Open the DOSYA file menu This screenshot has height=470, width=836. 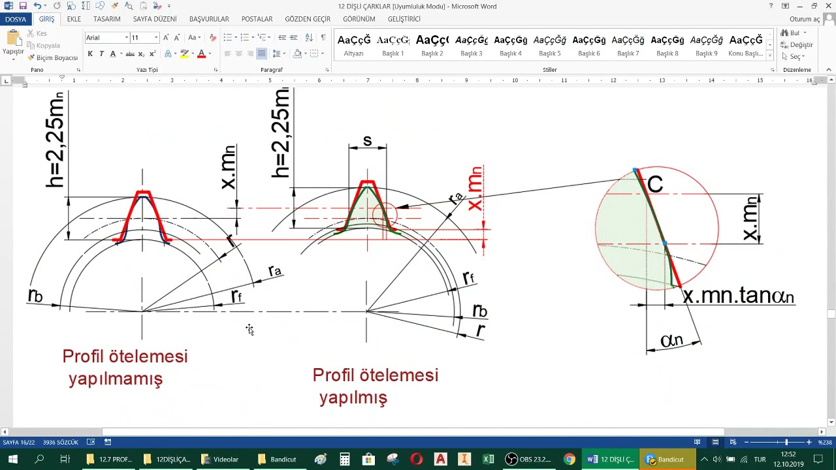(x=16, y=19)
